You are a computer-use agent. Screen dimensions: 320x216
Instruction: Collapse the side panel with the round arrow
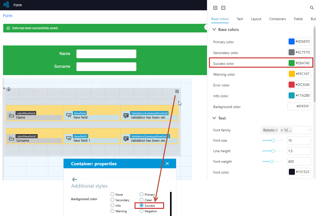[x=207, y=27]
